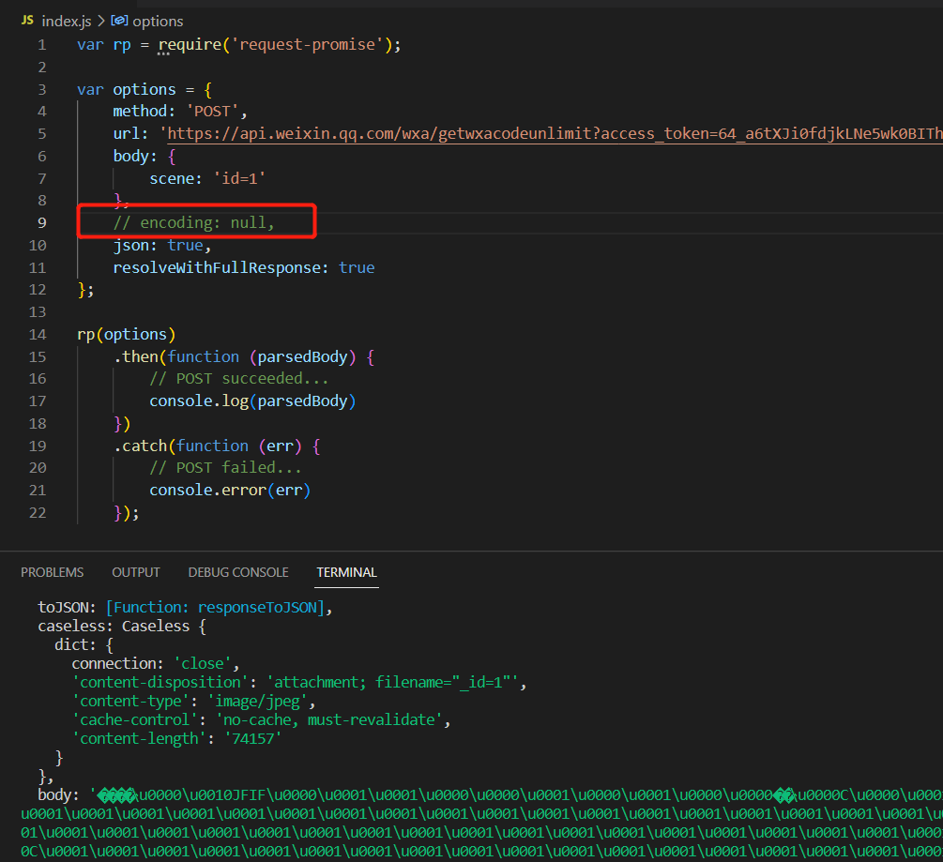Click .catch(function (err) line
The width and height of the screenshot is (943, 862).
pyautogui.click(x=217, y=446)
